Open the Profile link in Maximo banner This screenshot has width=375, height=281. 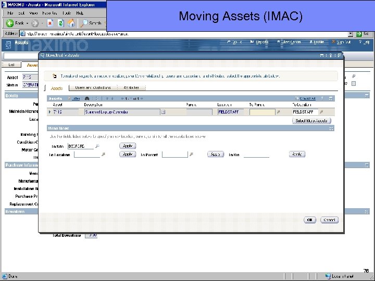click(319, 42)
